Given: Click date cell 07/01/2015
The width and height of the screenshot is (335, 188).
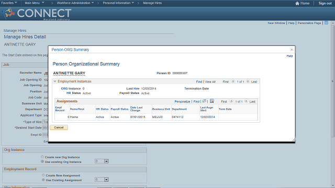Looking at the screenshot, I should pos(138,117).
